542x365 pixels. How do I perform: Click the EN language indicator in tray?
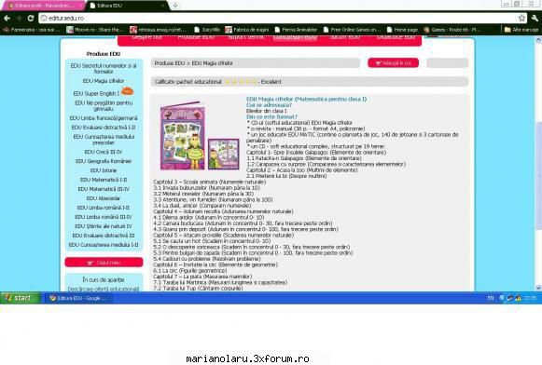[x=491, y=298]
